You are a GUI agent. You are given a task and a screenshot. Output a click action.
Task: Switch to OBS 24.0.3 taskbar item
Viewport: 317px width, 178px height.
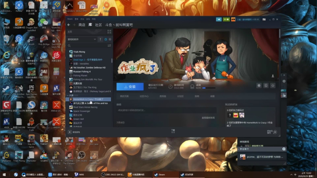click(x=113, y=174)
